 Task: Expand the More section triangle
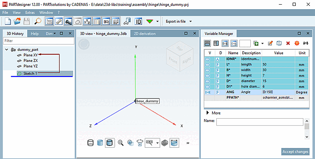point(208,113)
